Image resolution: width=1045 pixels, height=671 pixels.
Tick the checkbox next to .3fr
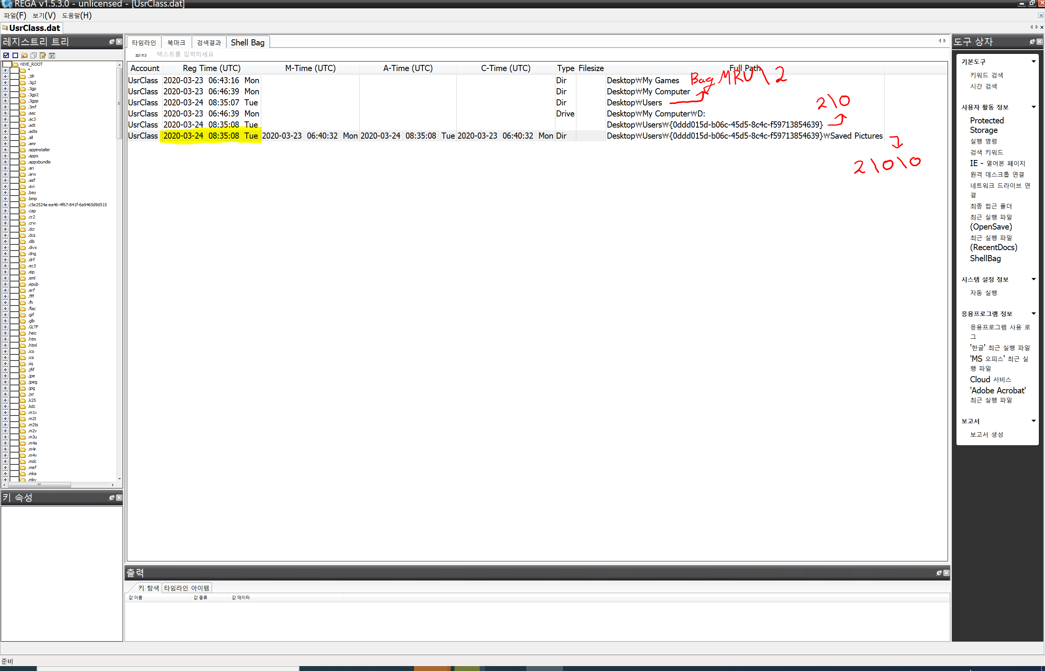pyautogui.click(x=14, y=76)
